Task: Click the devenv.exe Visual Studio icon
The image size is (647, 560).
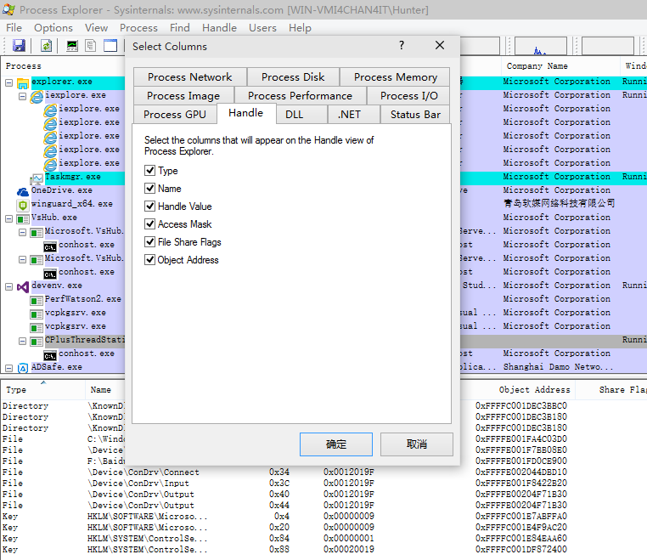Action: point(23,286)
